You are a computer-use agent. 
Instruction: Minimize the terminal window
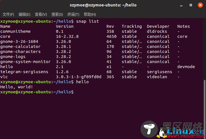tap(181, 5)
